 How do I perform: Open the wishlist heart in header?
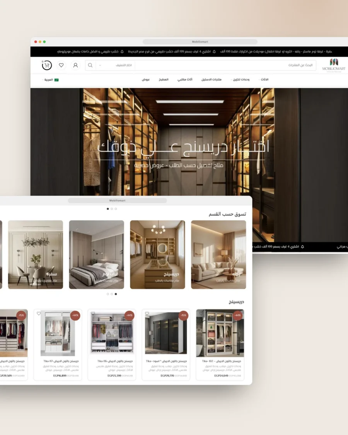(x=61, y=65)
